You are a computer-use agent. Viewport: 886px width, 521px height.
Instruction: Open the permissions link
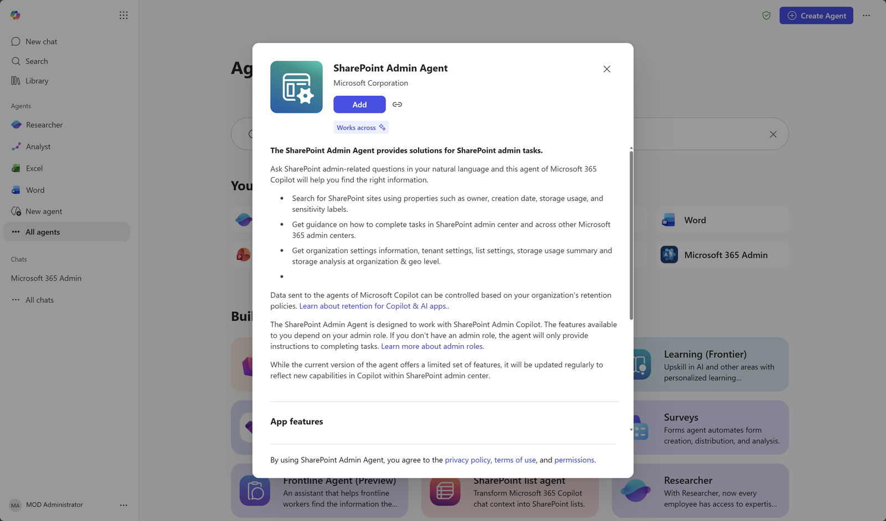click(574, 460)
